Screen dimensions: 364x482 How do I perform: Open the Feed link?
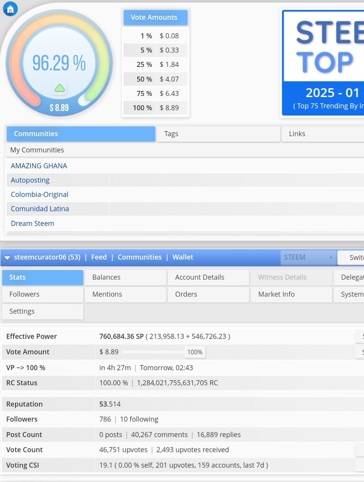tap(99, 257)
